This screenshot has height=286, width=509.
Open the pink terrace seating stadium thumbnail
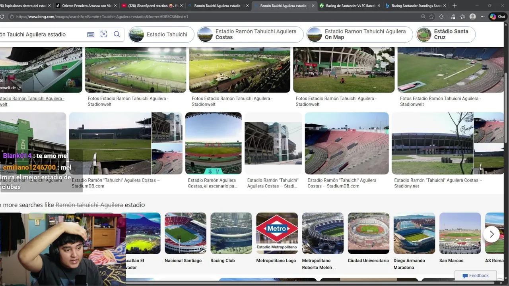pyautogui.click(x=347, y=143)
